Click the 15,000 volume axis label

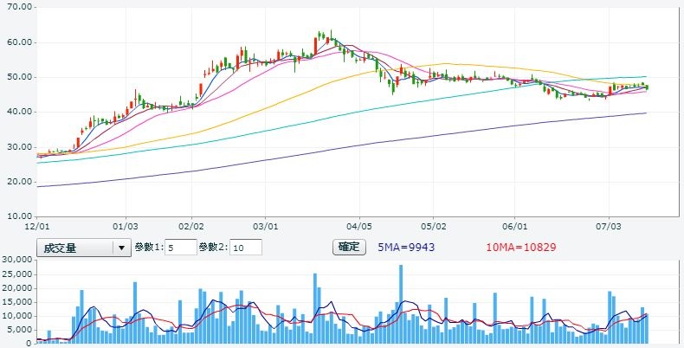point(17,302)
